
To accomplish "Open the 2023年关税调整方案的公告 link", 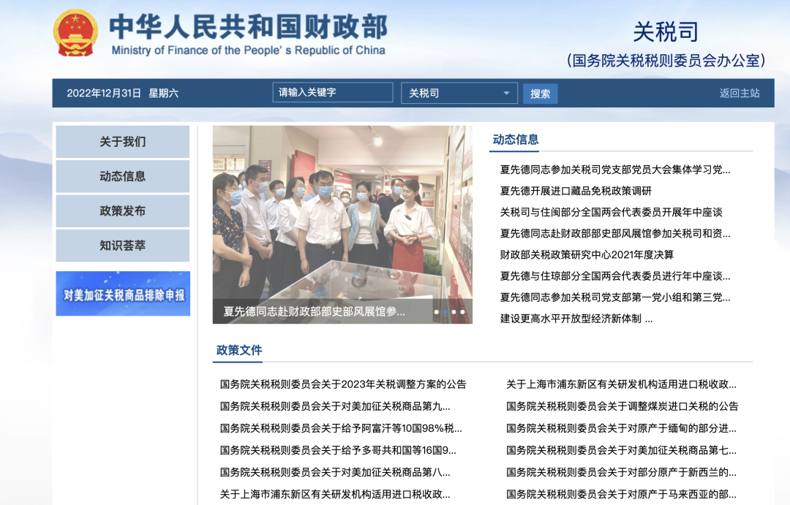I will (x=343, y=384).
